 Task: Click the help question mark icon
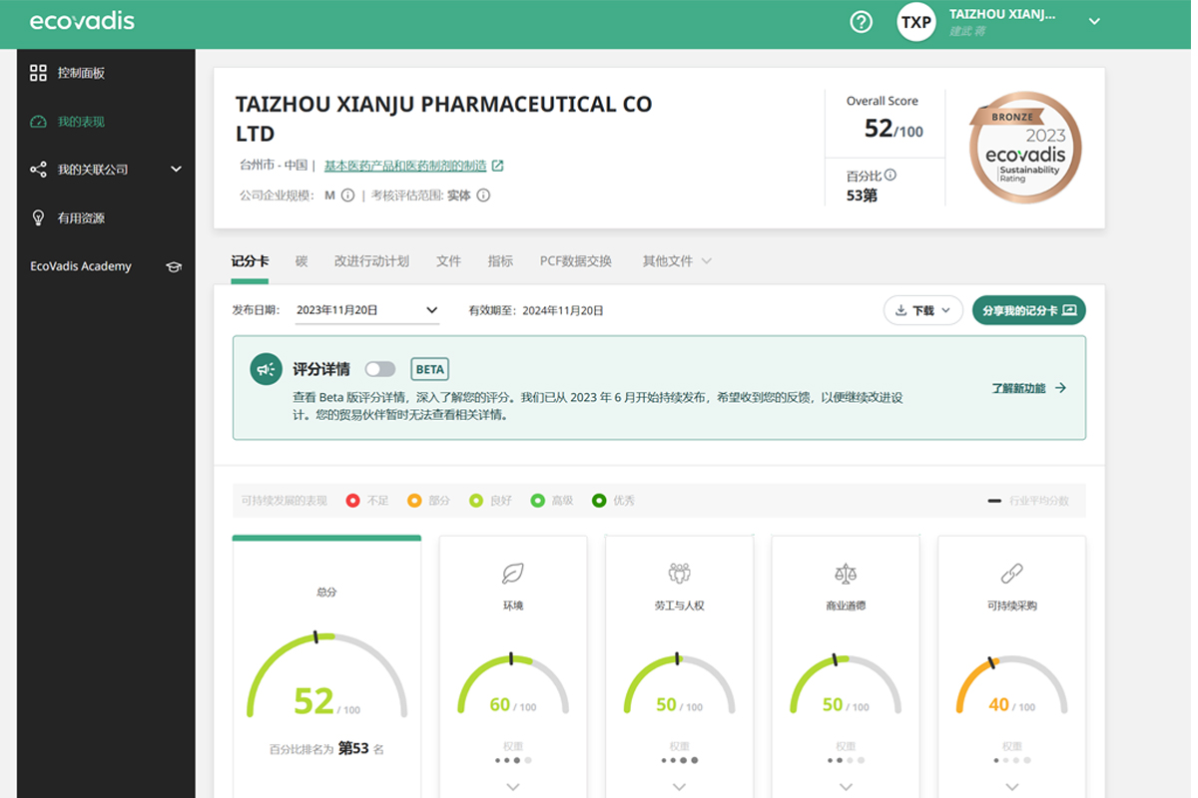[861, 22]
